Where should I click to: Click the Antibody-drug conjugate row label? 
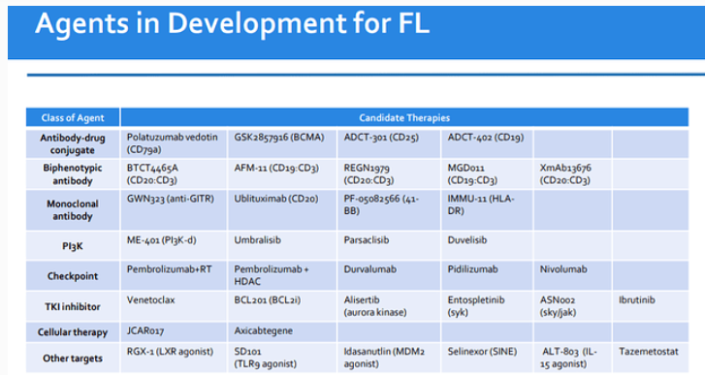[73, 143]
